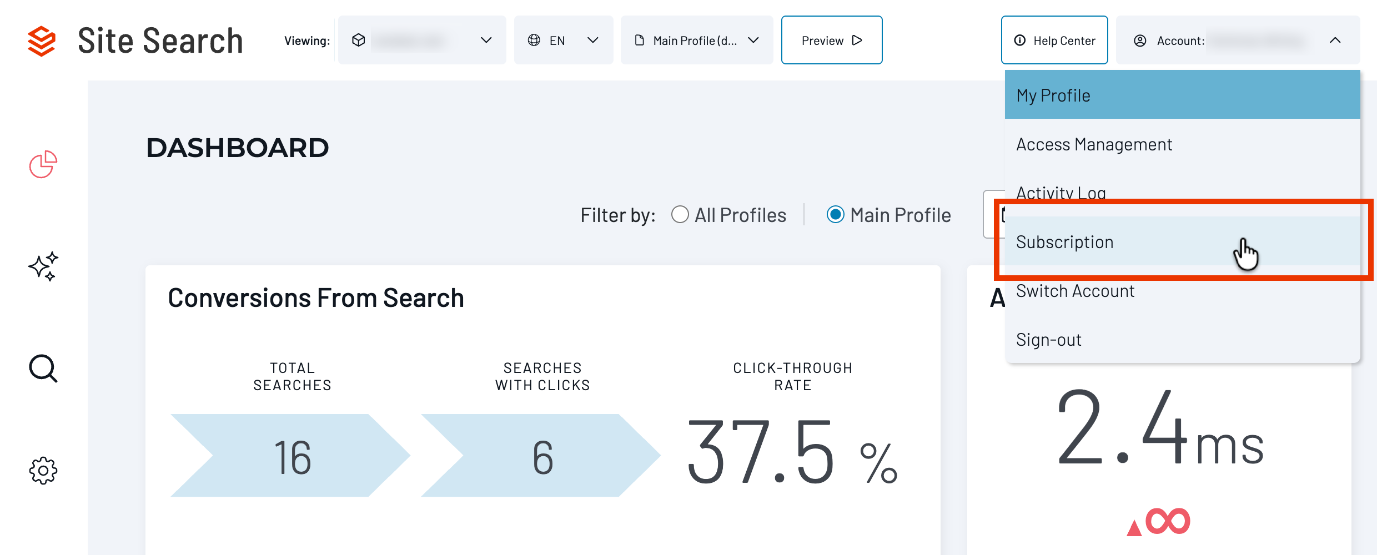The image size is (1377, 555).
Task: Open the Main Profile dropdown chevron
Action: (x=753, y=40)
